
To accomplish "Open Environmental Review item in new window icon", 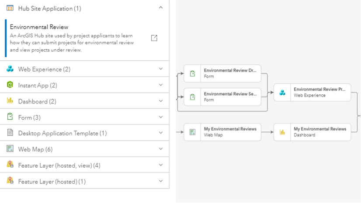I will (154, 38).
